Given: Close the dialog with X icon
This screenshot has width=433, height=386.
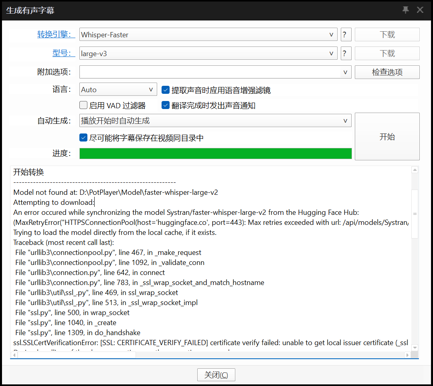Looking at the screenshot, I should (420, 10).
